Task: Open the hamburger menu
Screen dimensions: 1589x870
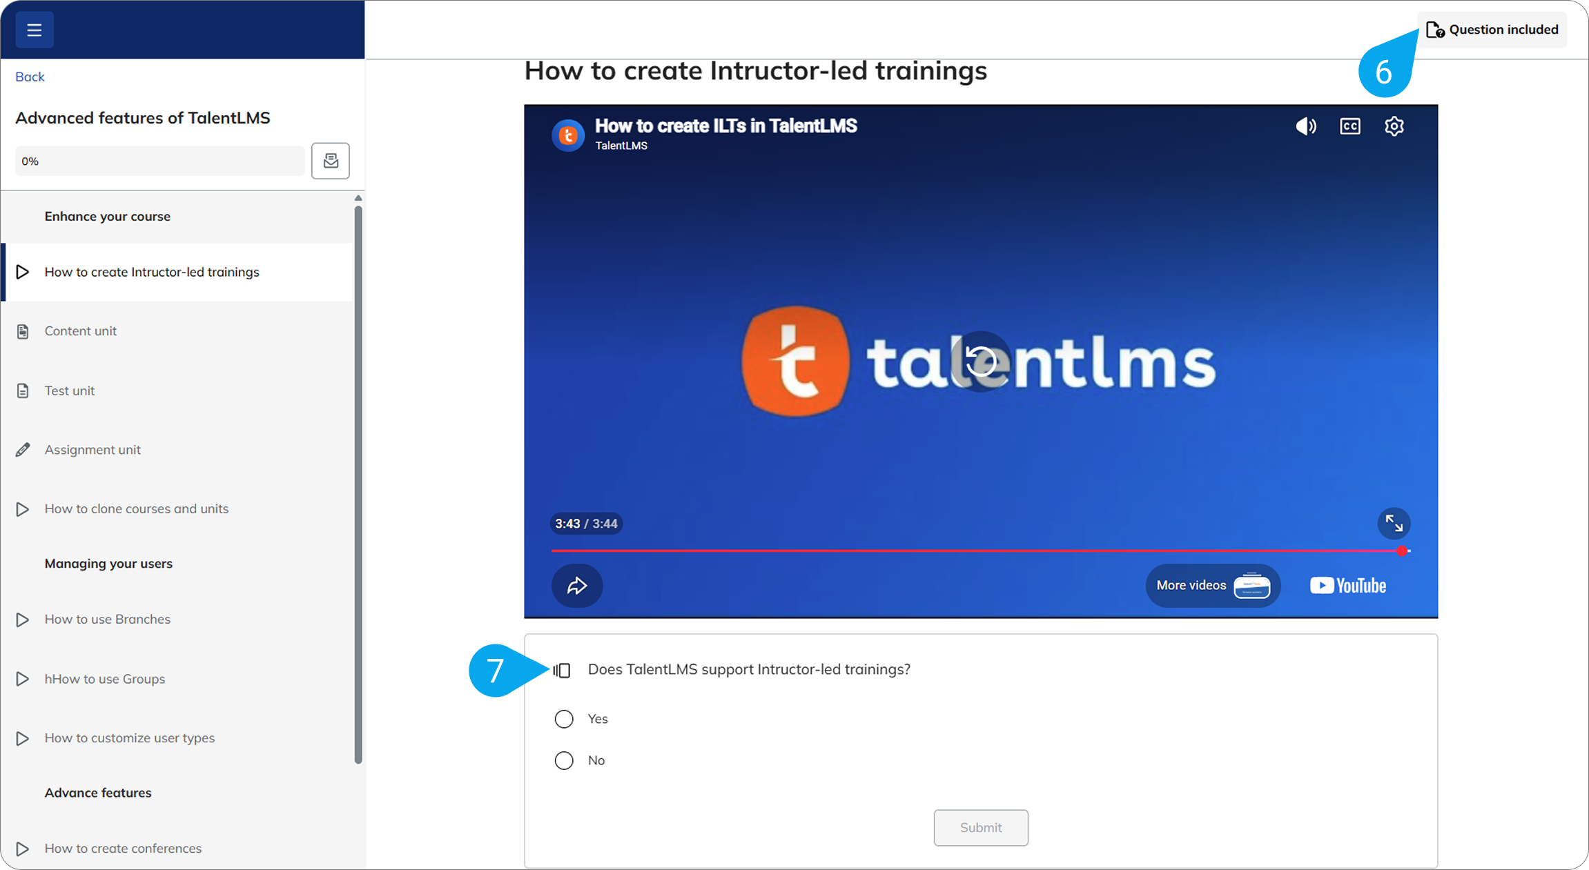Action: 34,30
